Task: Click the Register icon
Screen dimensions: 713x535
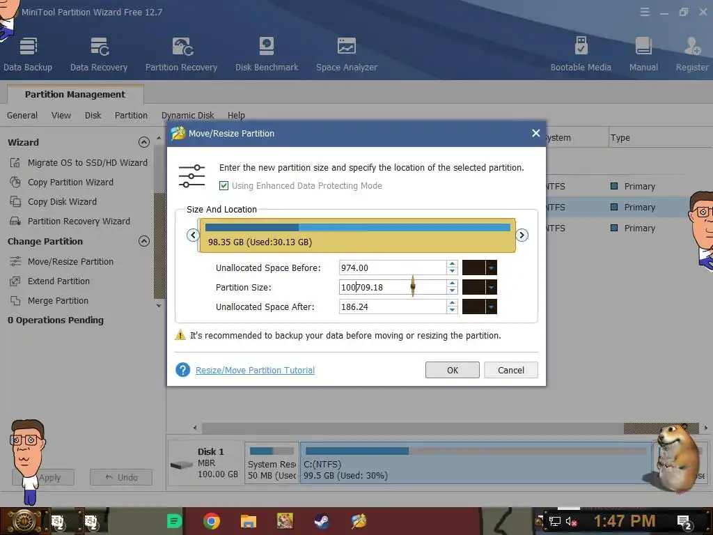Action: (x=692, y=54)
